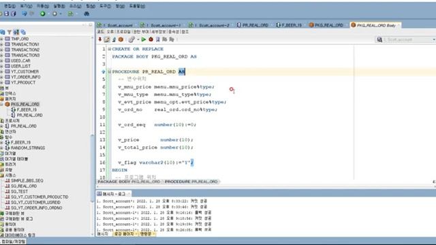Image resolution: width=436 pixels, height=245 pixels.
Task: Select USED_CAR table in the tree
Action: [x=20, y=61]
